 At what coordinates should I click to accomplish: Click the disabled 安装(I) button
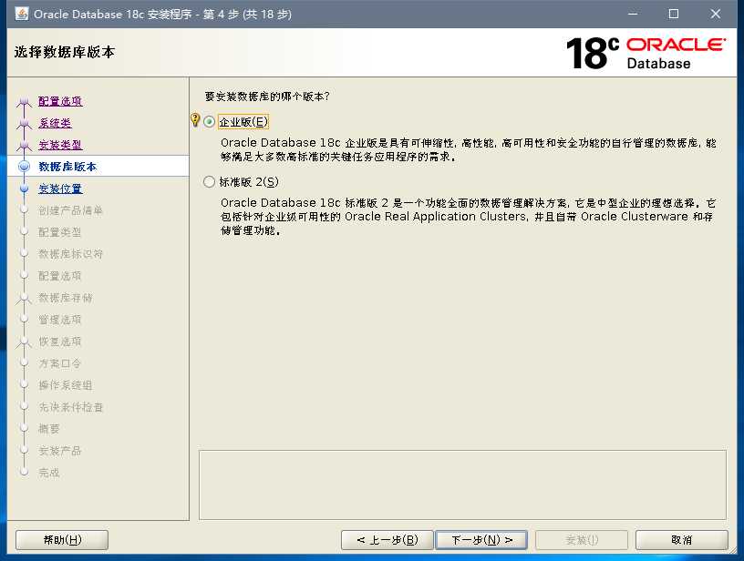582,540
